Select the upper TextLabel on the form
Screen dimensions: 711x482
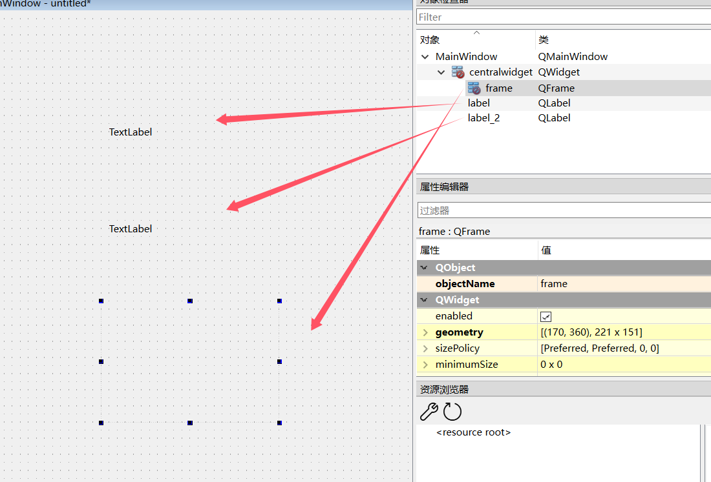[x=131, y=132]
